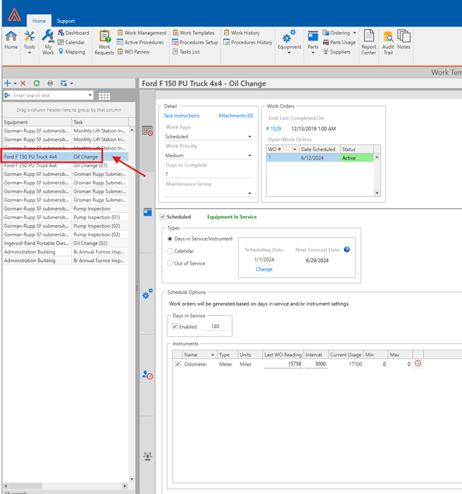Sort by the Task column header
This screenshot has height=494, width=462.
click(x=100, y=122)
